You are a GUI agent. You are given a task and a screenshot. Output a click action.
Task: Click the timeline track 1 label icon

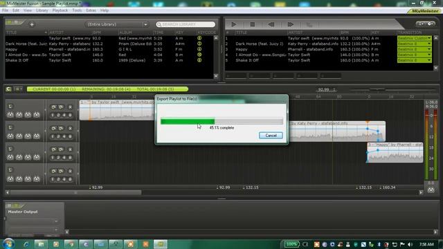[x=10, y=106]
